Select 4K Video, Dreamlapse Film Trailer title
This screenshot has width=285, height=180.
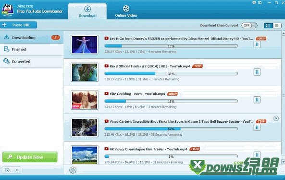coord(149,149)
